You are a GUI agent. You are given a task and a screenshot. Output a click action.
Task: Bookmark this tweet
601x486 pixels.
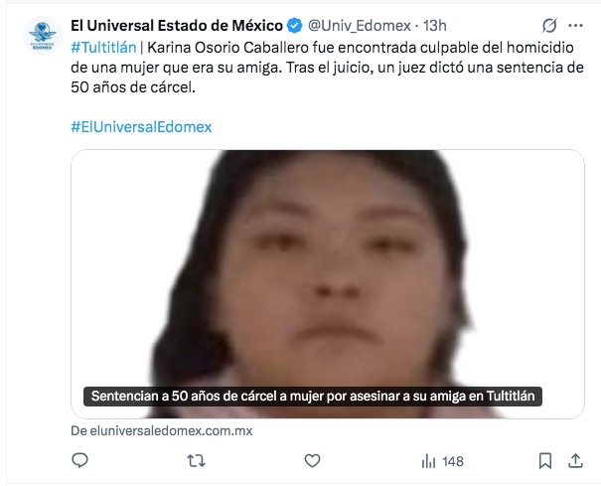[x=545, y=461]
